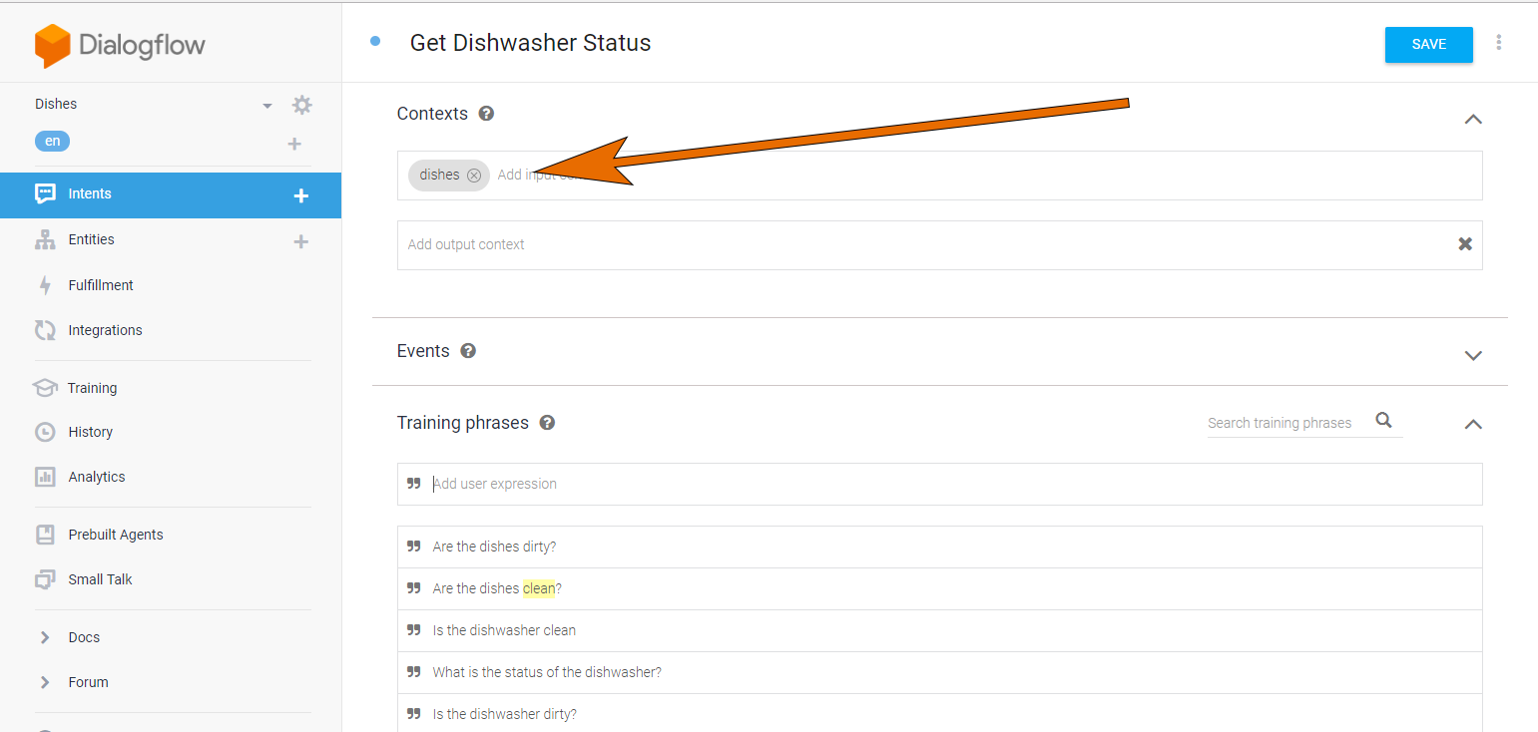Click the Dialogflow logo
The width and height of the screenshot is (1538, 732).
[x=120, y=46]
